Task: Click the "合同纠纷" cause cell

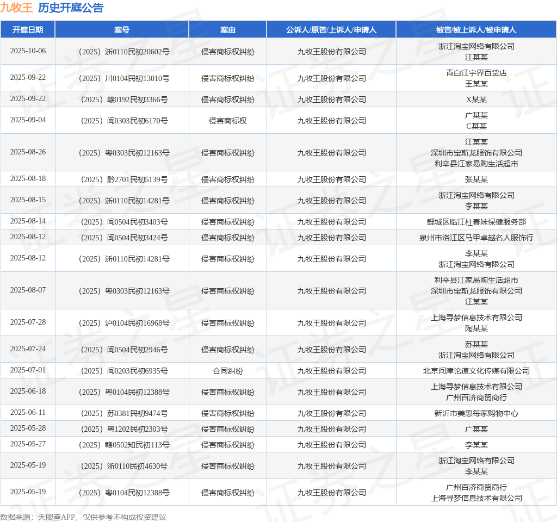Action: coord(228,371)
